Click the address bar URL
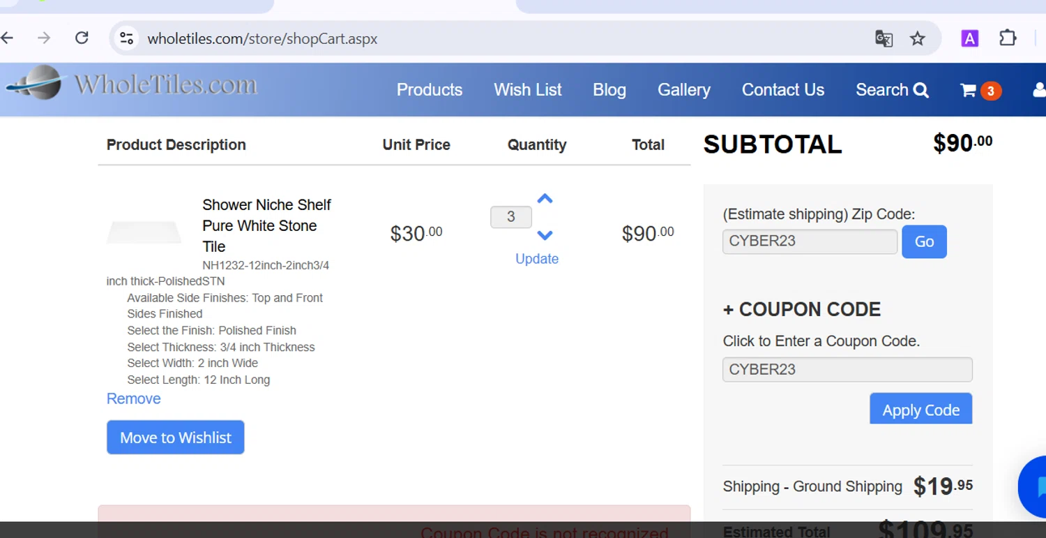This screenshot has width=1046, height=538. (262, 38)
